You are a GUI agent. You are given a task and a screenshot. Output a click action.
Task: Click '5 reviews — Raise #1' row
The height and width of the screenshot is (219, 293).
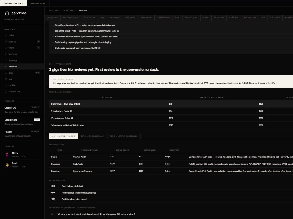(171, 111)
